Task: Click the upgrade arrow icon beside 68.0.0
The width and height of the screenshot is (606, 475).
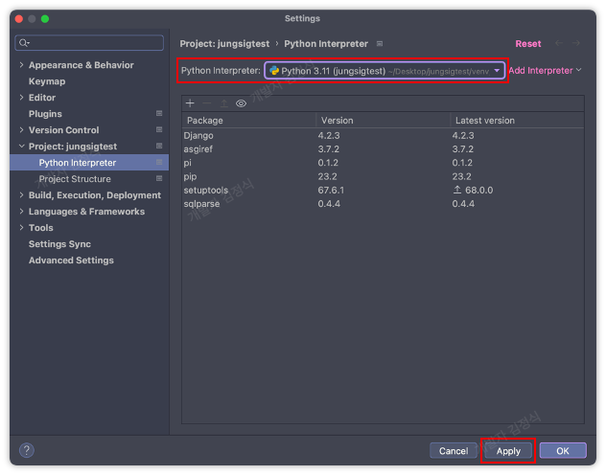Action: [457, 190]
